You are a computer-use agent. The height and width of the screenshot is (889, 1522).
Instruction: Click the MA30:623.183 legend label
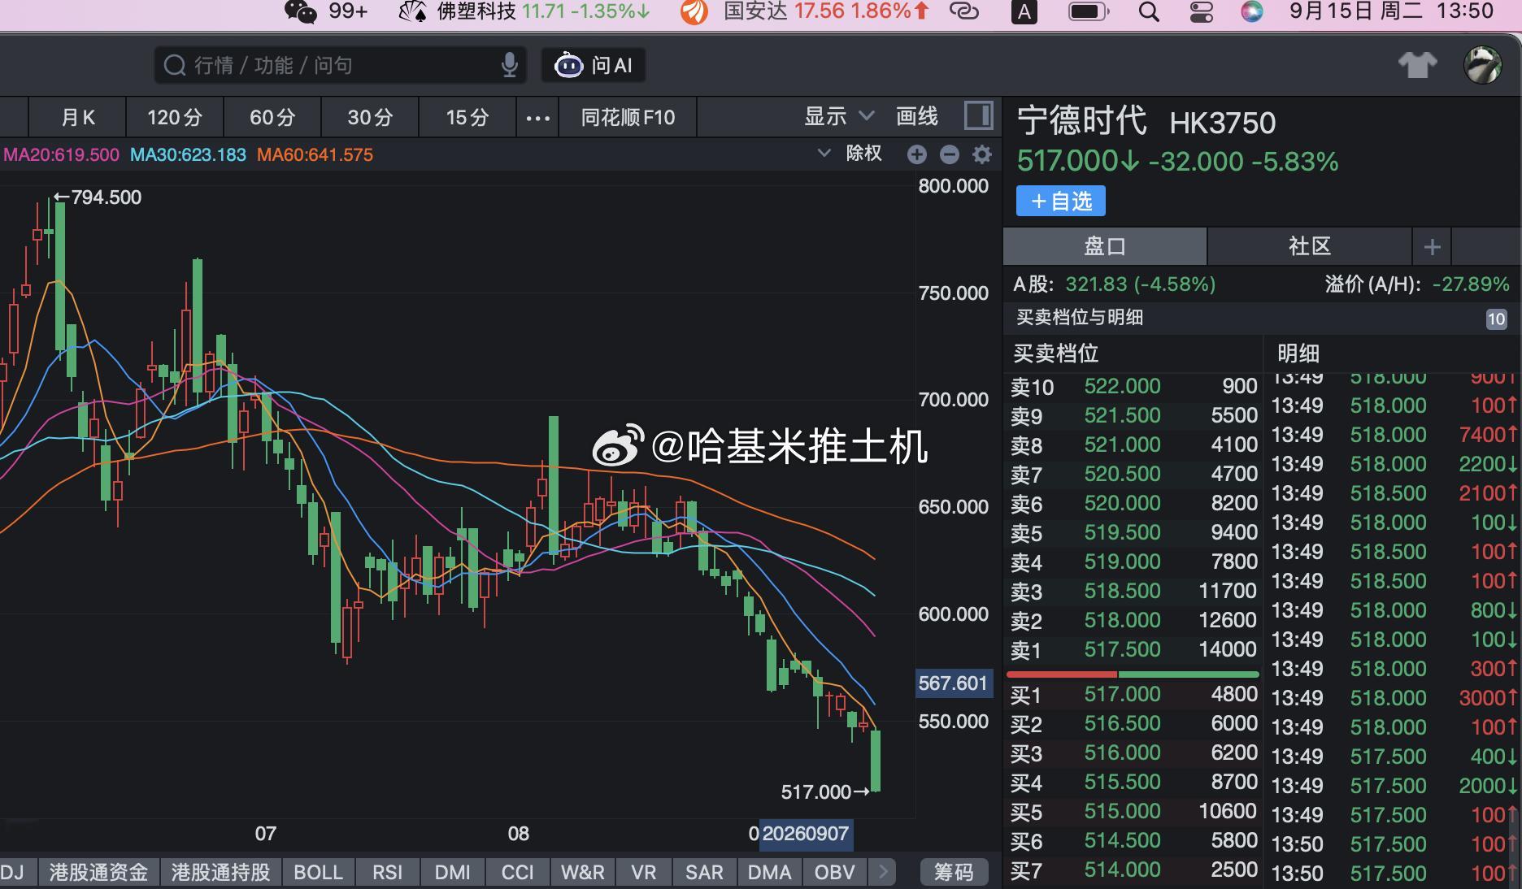click(188, 155)
